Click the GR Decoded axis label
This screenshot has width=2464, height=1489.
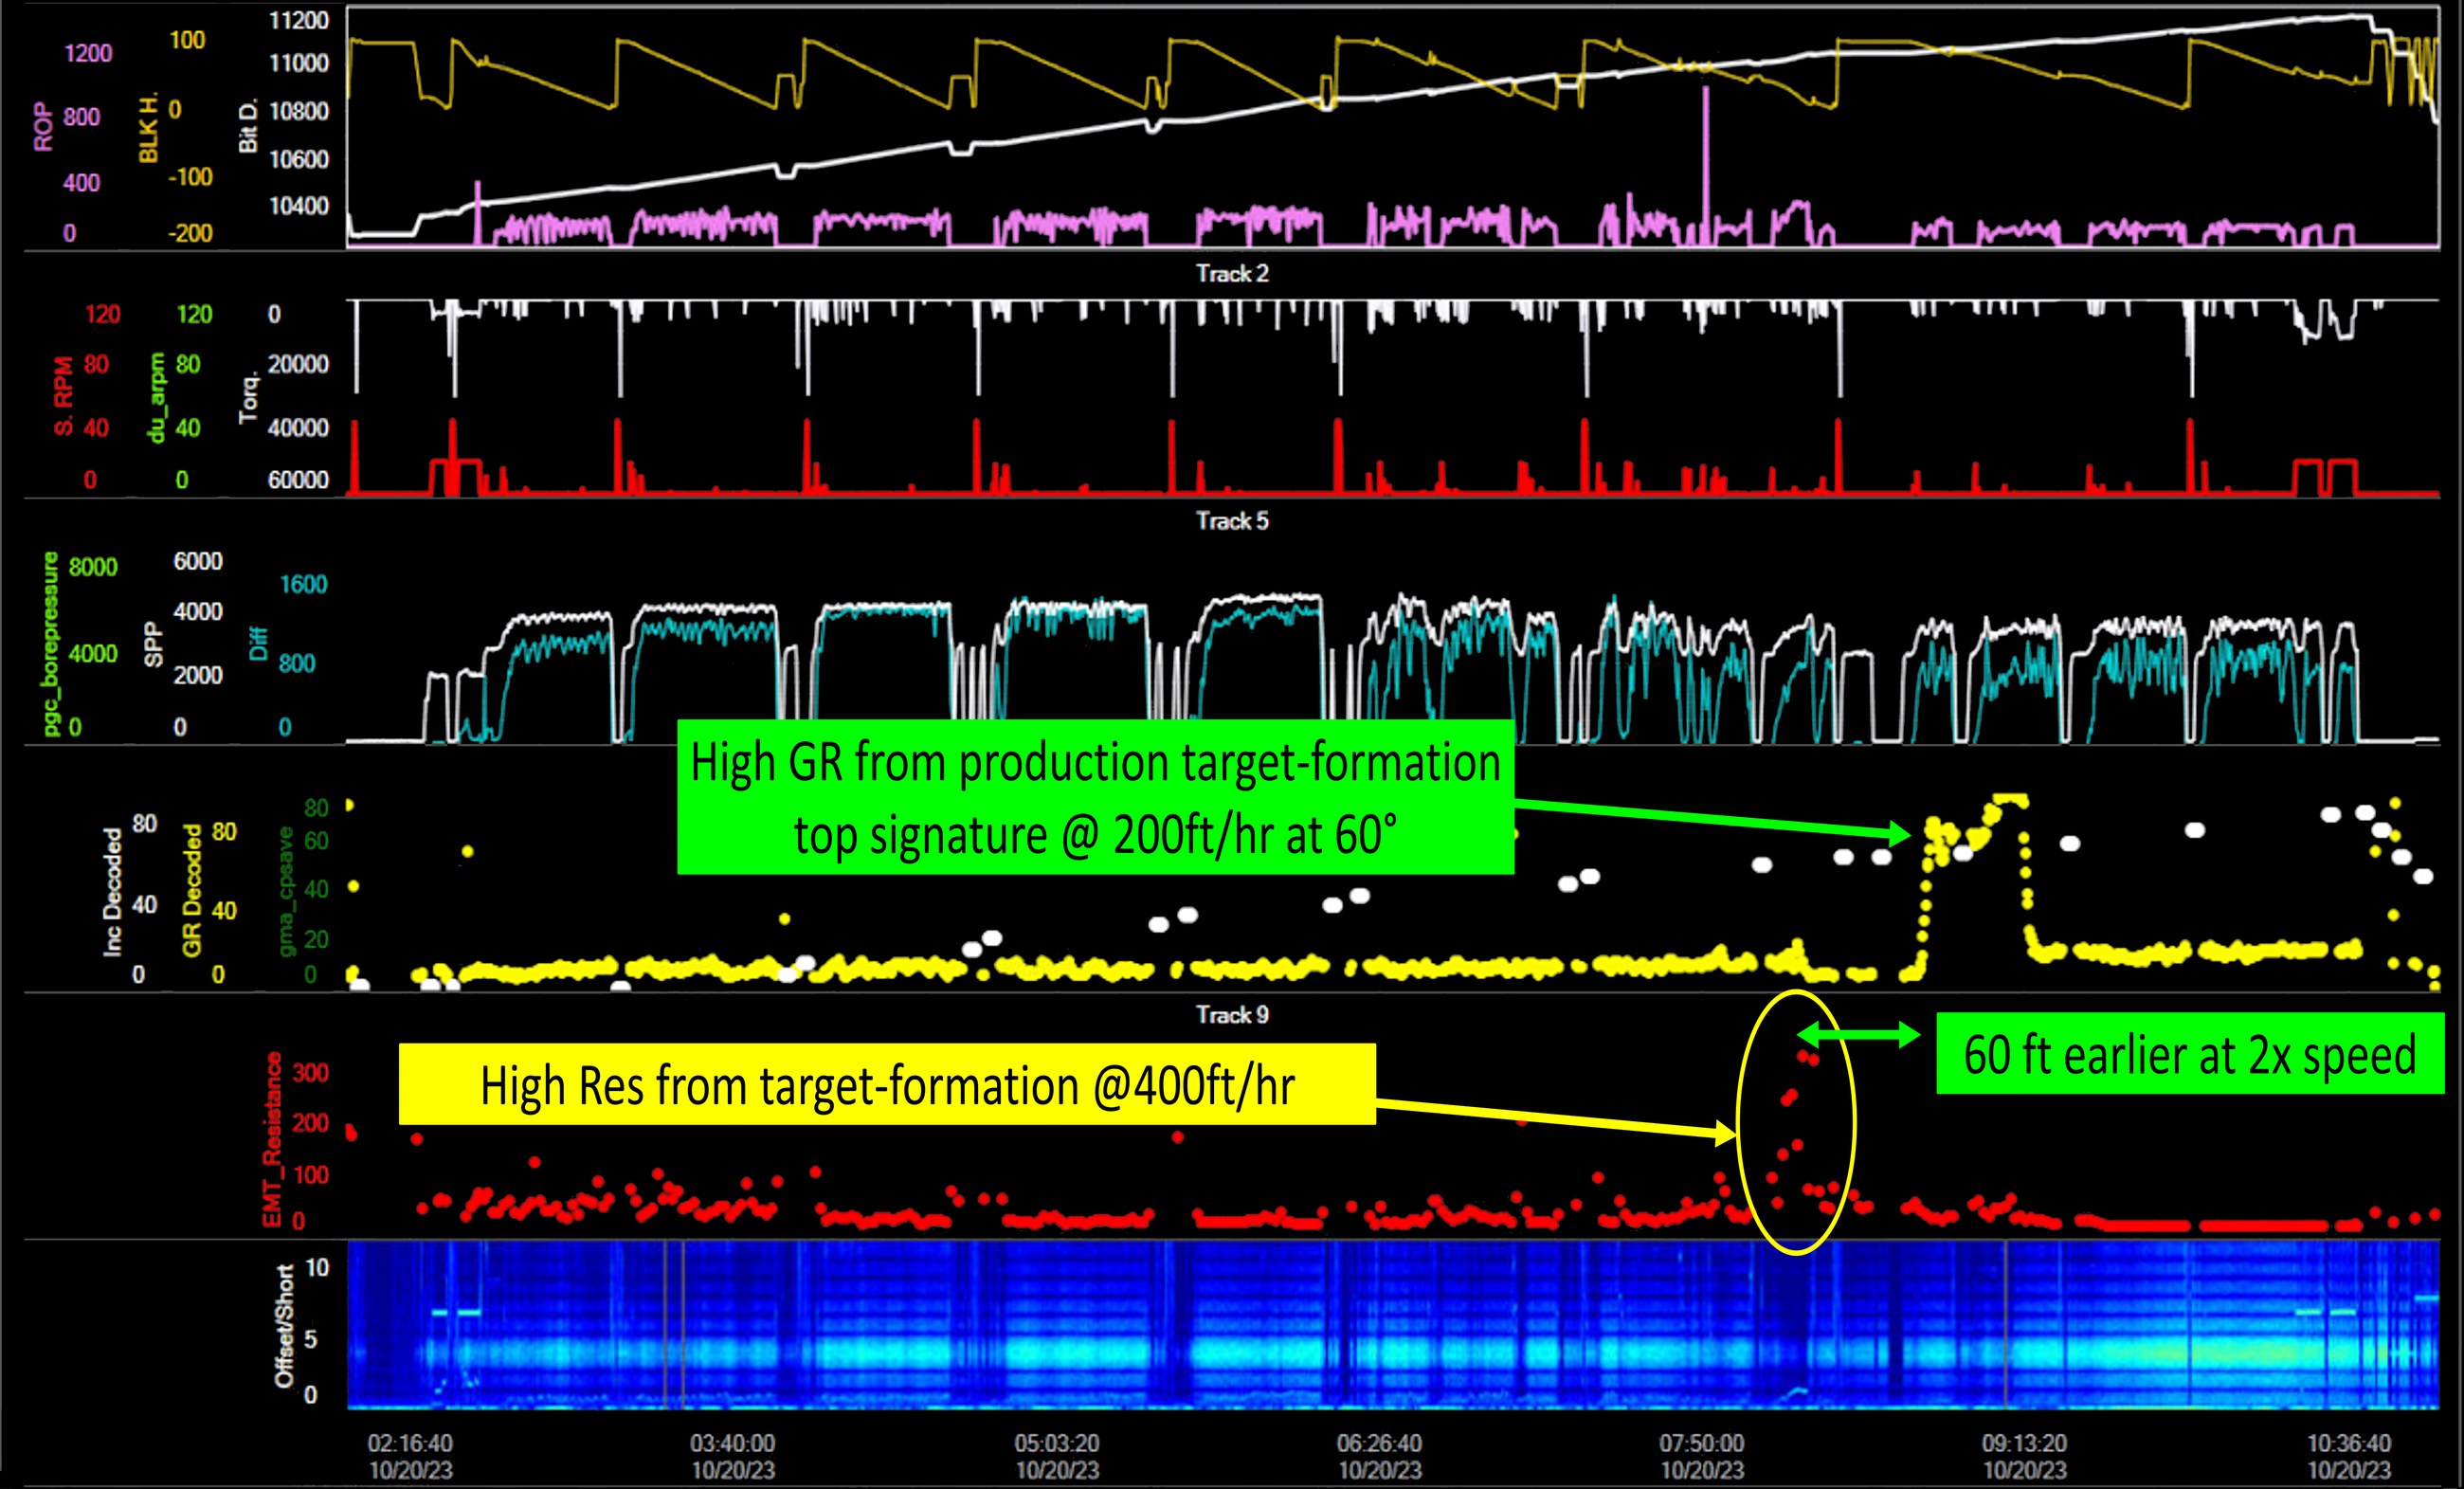point(191,890)
